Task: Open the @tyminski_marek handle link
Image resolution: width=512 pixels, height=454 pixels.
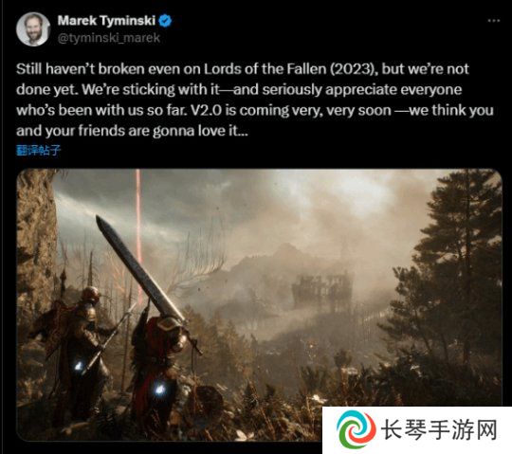Action: tap(109, 38)
